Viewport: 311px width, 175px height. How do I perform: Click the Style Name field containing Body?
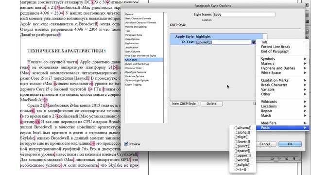244,15
